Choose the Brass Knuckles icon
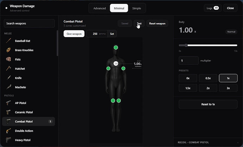Image resolution: width=243 pixels, height=147 pixels. (x=8, y=50)
